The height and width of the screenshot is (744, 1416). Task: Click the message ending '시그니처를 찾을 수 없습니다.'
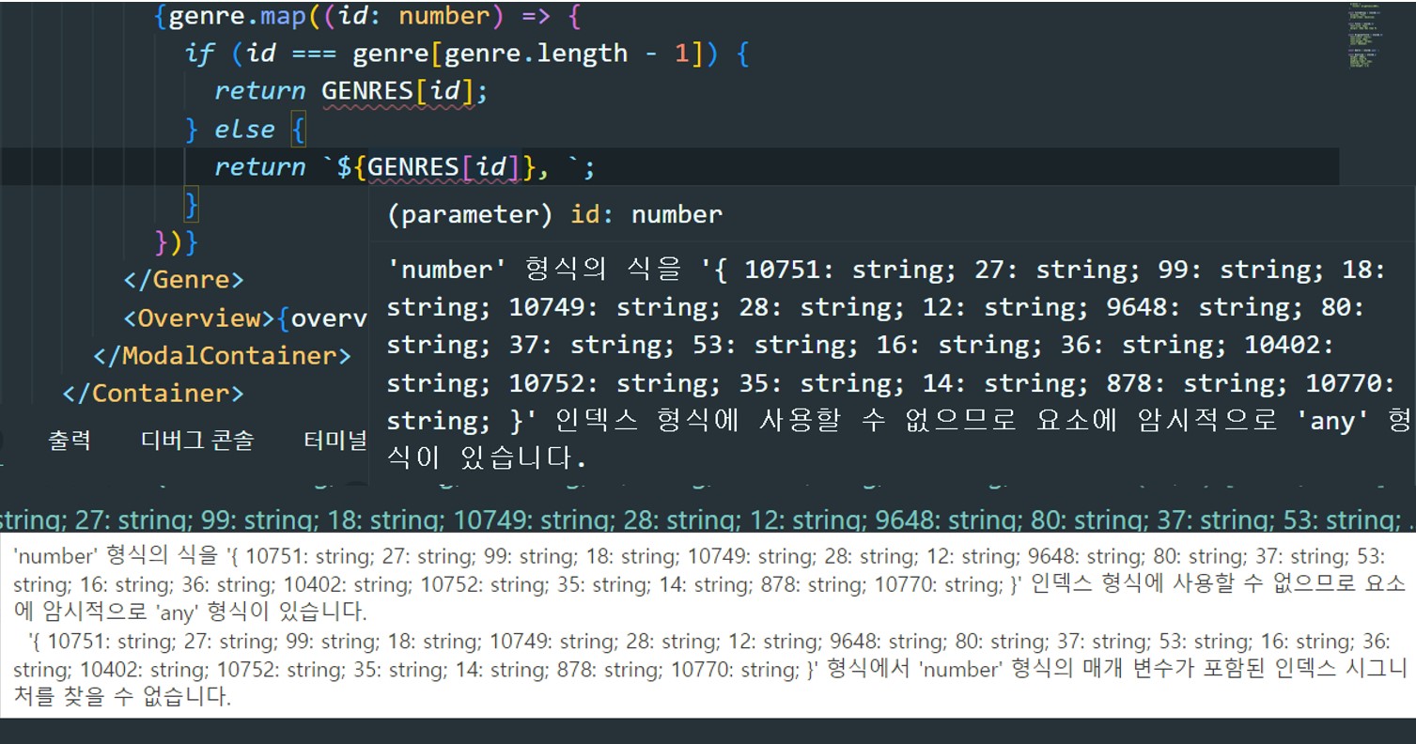coord(709,669)
